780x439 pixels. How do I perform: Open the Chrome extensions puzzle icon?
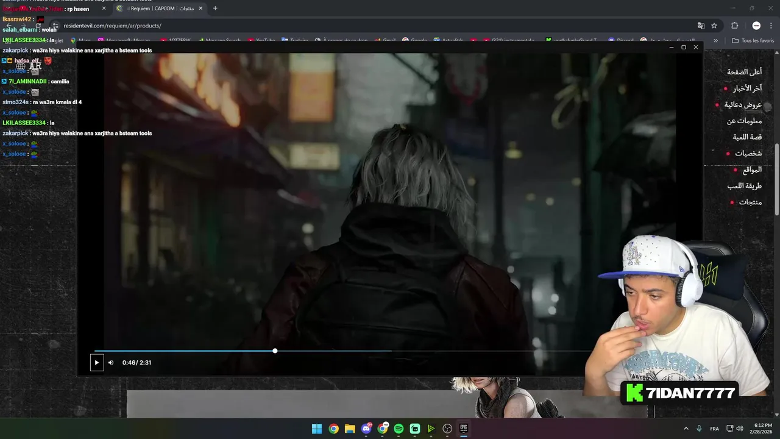click(734, 26)
